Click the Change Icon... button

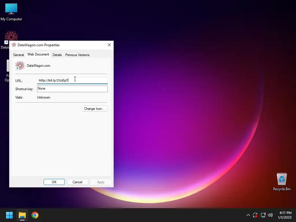point(95,109)
